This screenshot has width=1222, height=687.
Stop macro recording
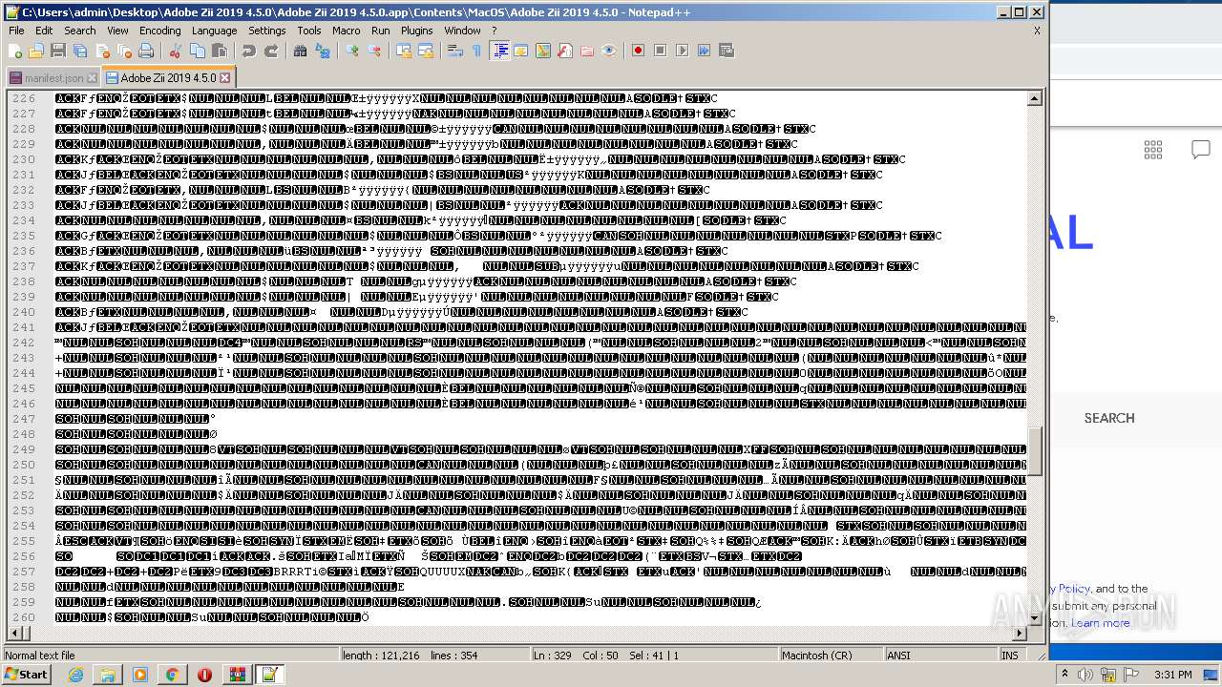click(x=660, y=51)
